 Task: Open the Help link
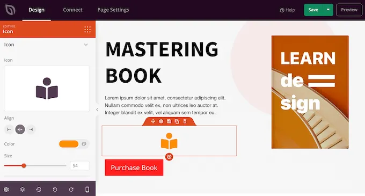[287, 10]
